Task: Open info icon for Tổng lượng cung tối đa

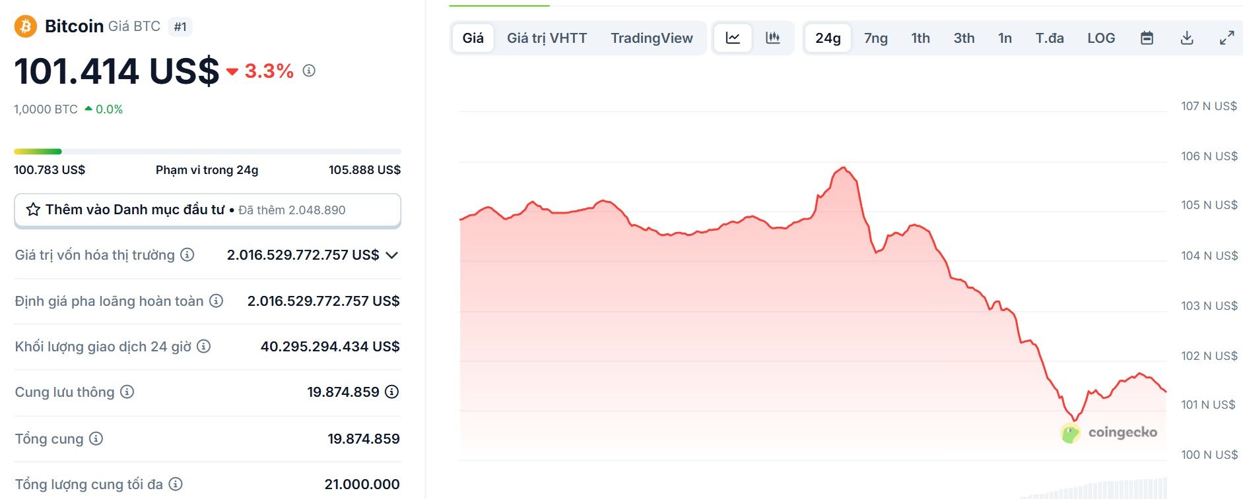Action: click(176, 484)
